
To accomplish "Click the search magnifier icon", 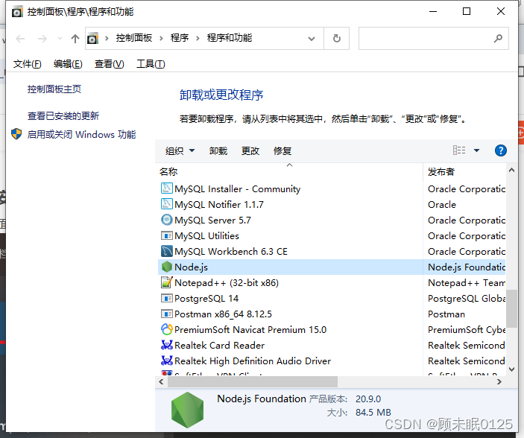I will (x=498, y=39).
